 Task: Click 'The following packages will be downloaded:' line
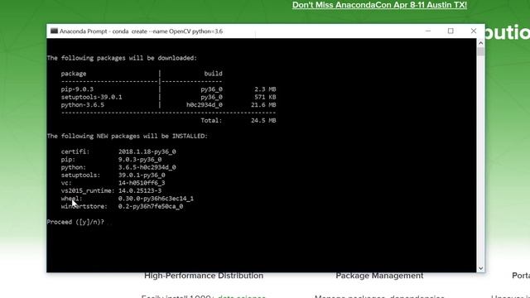(x=122, y=58)
